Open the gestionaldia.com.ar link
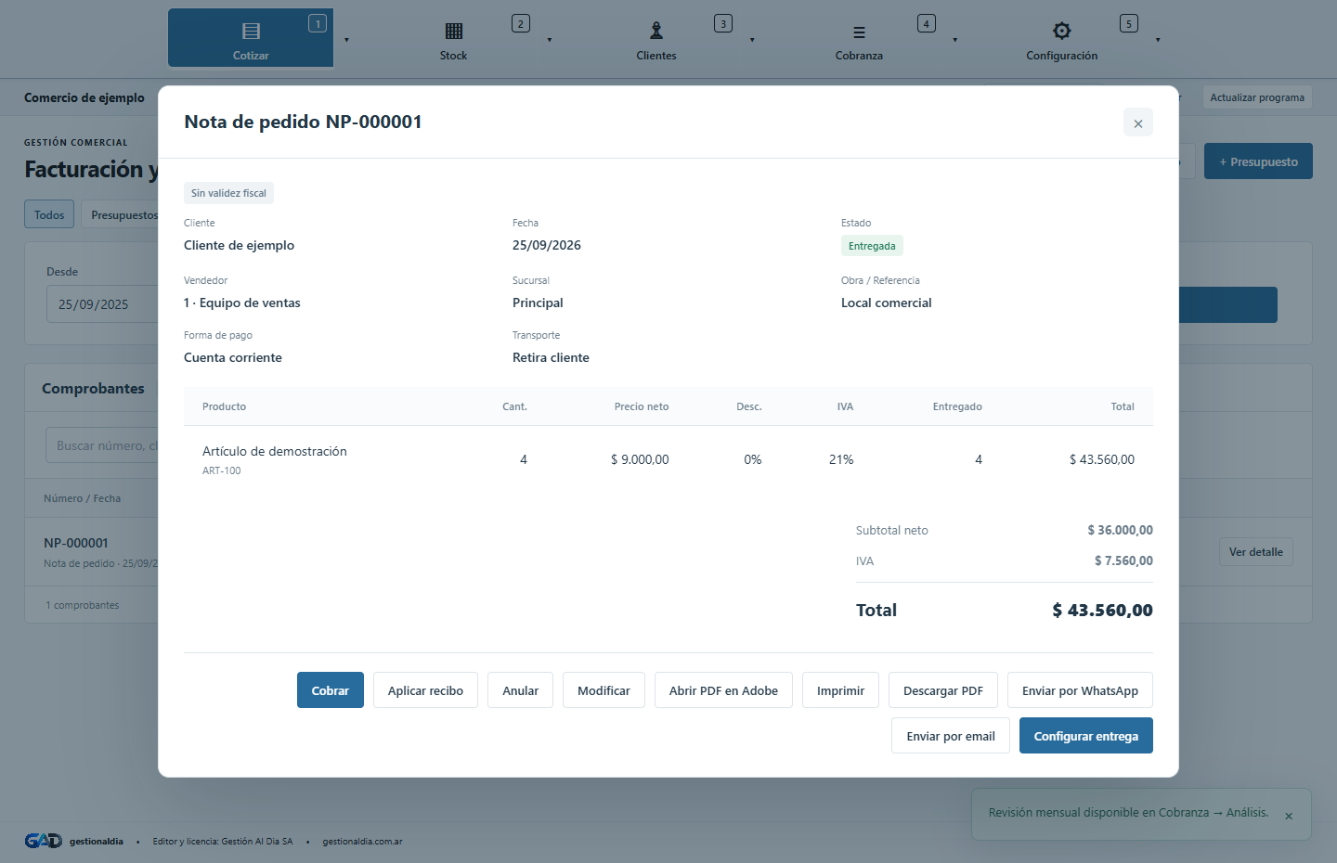 tap(362, 842)
